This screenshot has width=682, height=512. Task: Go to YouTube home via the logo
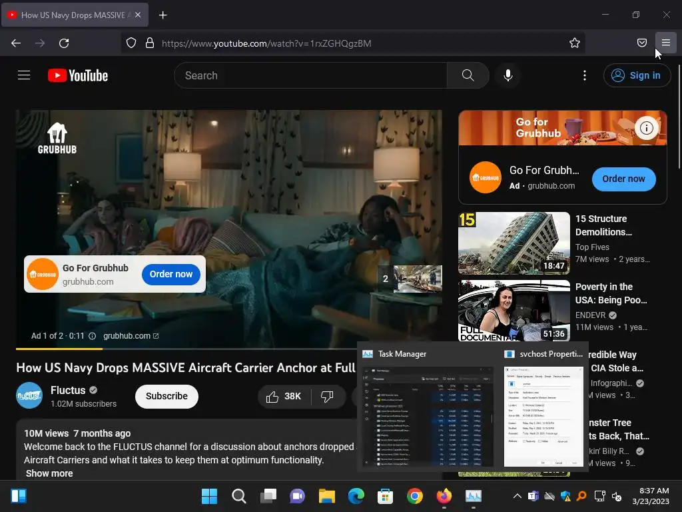78,75
